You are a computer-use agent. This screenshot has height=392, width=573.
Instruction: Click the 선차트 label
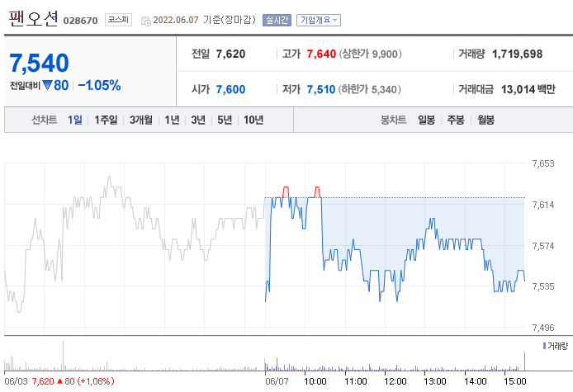pos(45,120)
